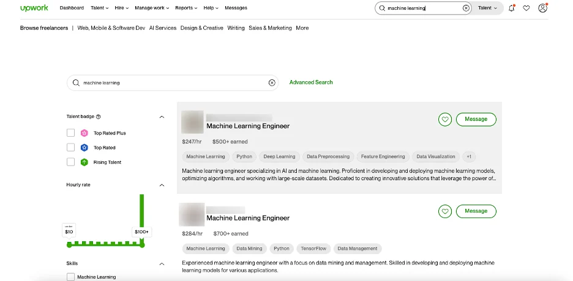Viewport: 573px width, 281px height.
Task: Save the $247/hr freelancer with heart
Action: point(444,119)
